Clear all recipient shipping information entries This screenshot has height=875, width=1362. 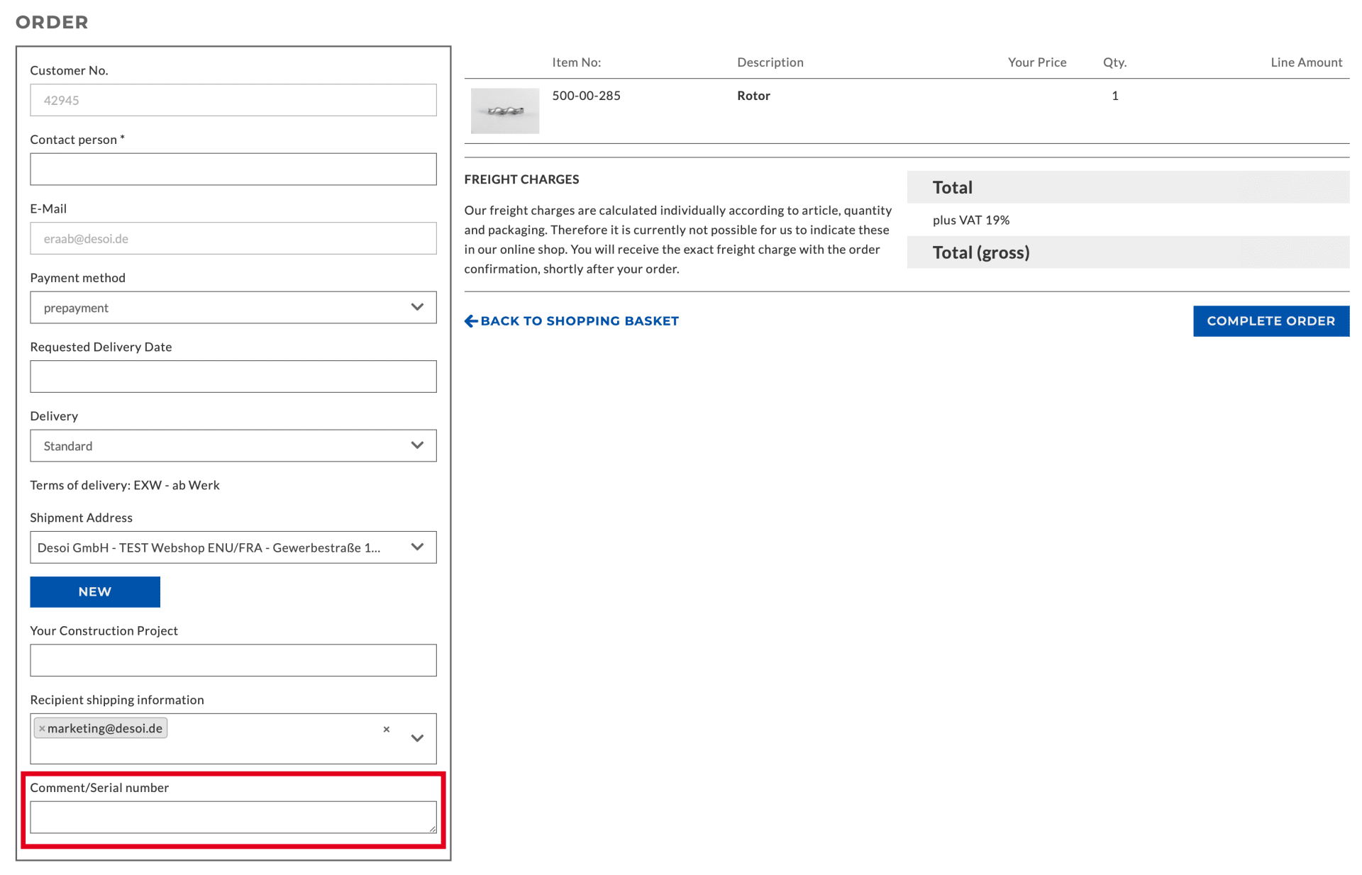pyautogui.click(x=387, y=729)
